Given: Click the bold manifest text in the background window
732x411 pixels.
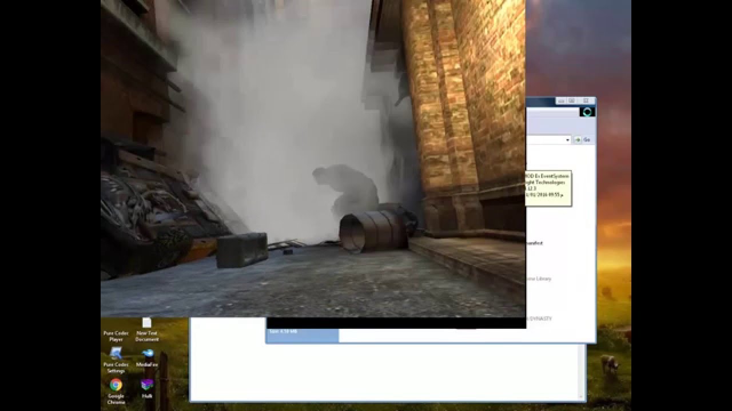Looking at the screenshot, I should point(534,243).
